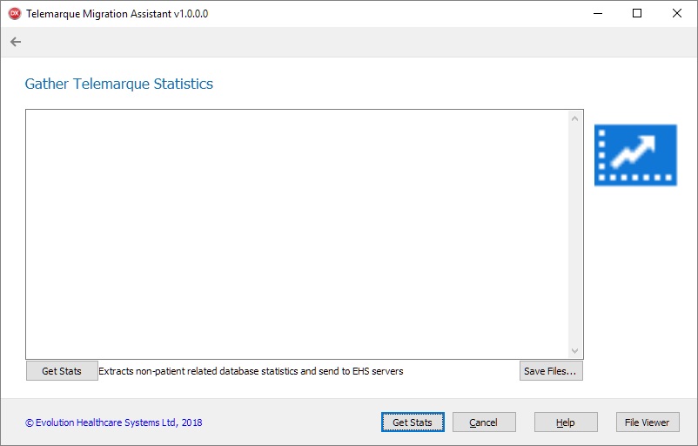
Task: Click the red app icon in title bar
Action: 14,14
